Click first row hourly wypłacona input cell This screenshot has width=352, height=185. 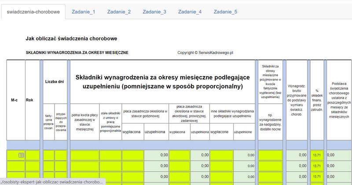(x=133, y=155)
